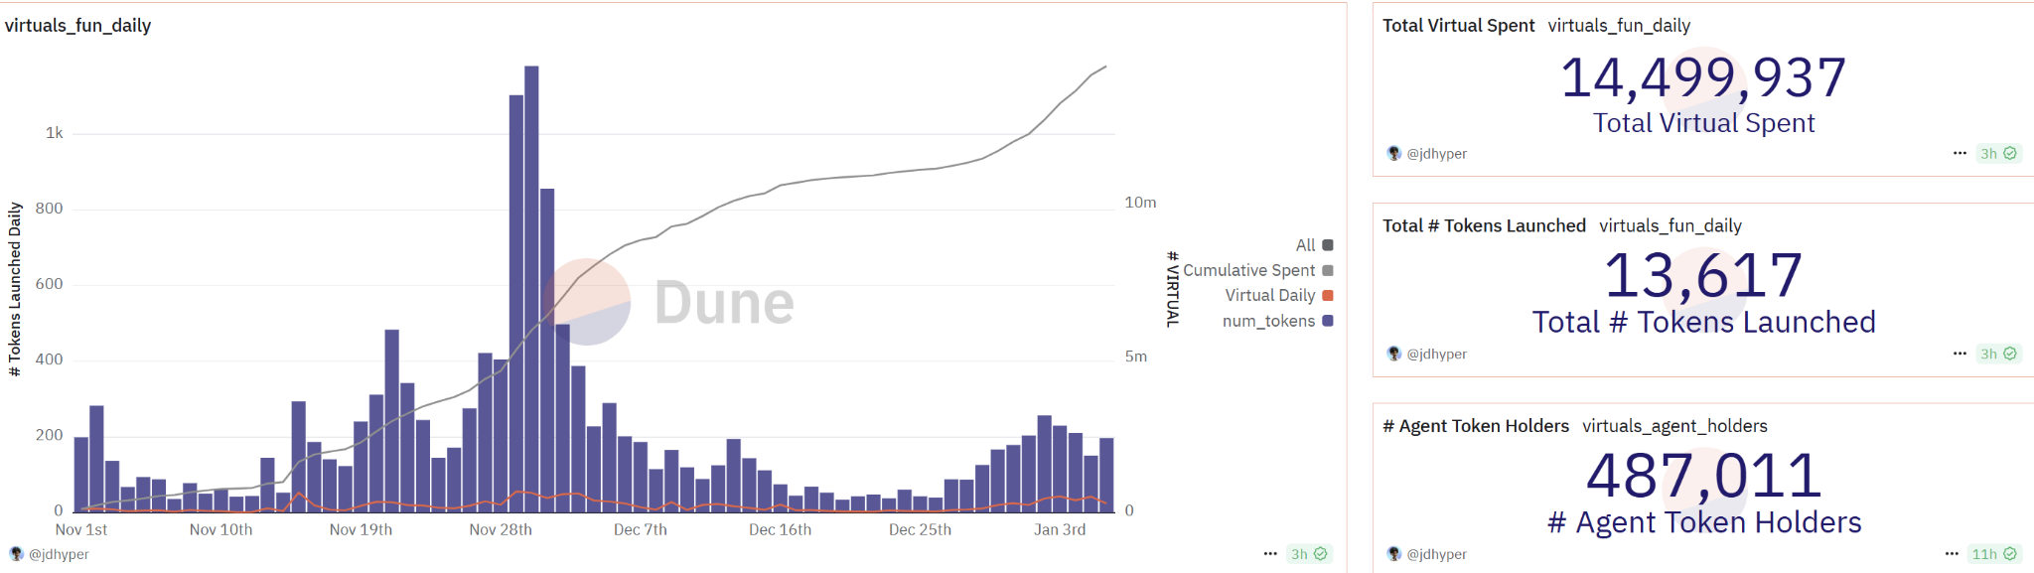Expand three-dot options for Total # Tokens Launched
This screenshot has width=2034, height=573.
1959,354
